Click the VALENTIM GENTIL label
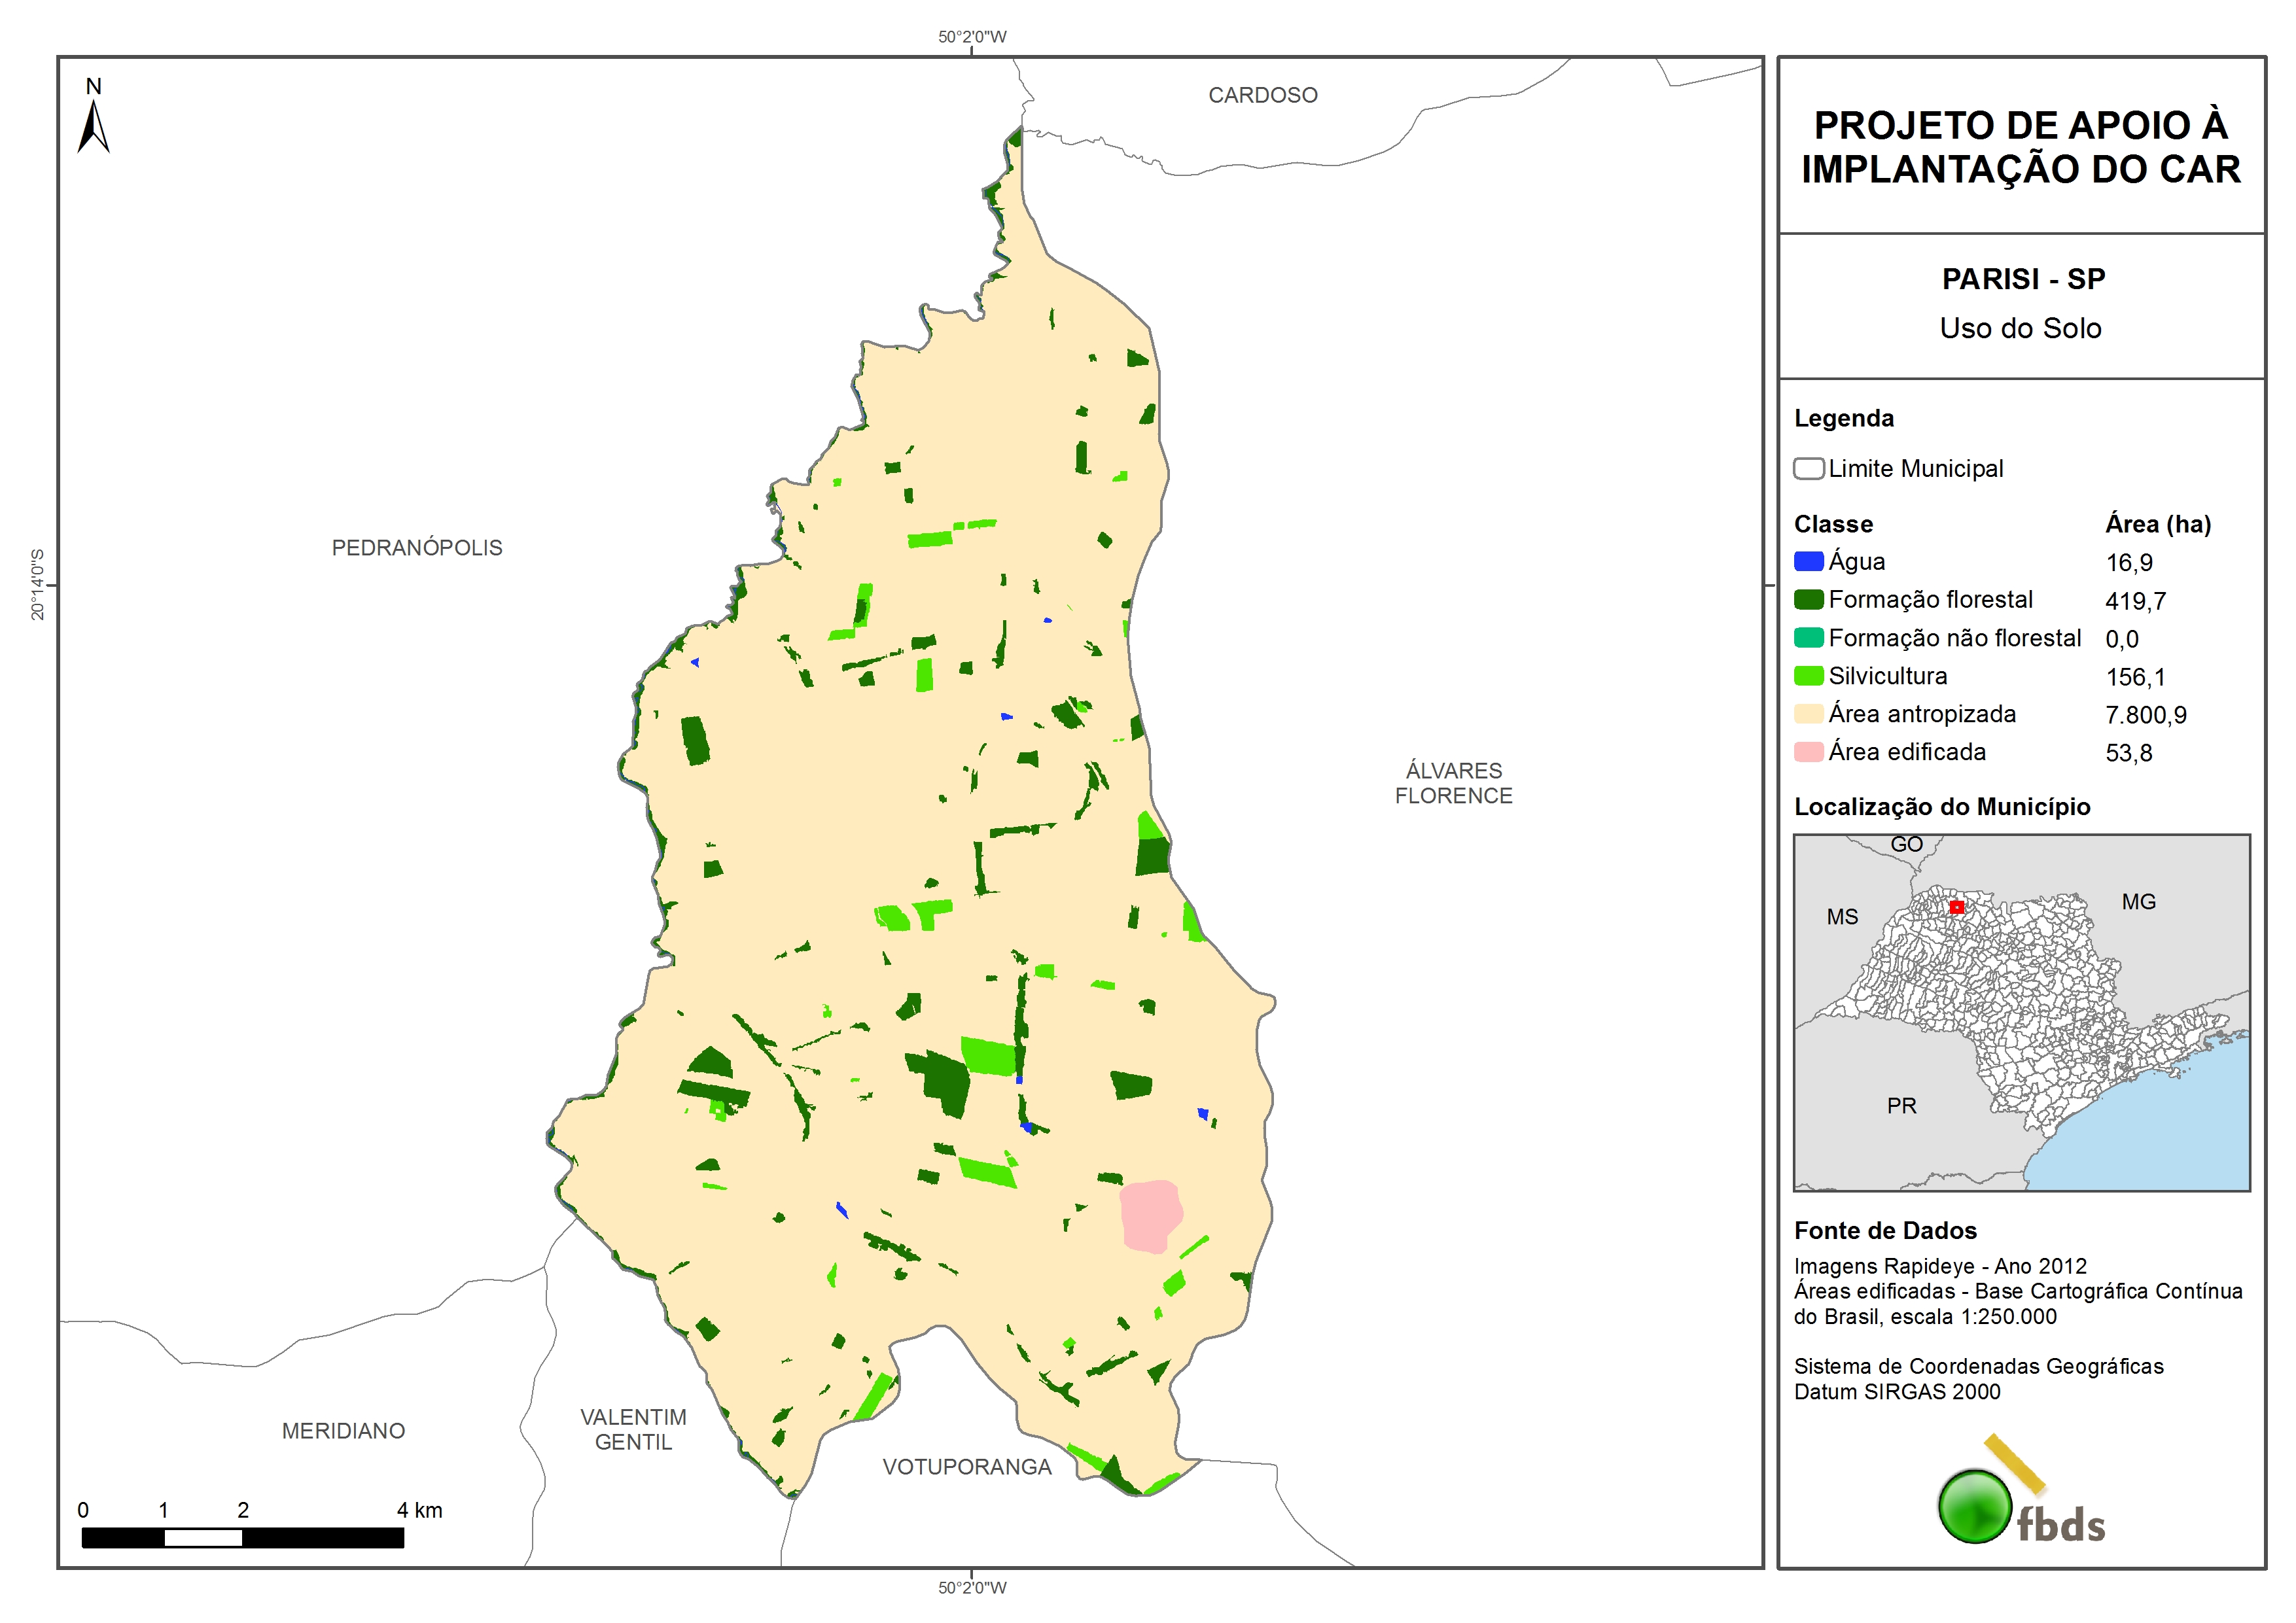The height and width of the screenshot is (1623, 2296). pyautogui.click(x=633, y=1430)
